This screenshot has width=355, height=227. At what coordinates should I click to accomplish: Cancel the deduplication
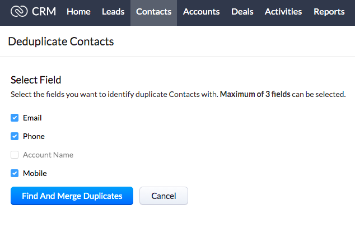click(x=164, y=196)
